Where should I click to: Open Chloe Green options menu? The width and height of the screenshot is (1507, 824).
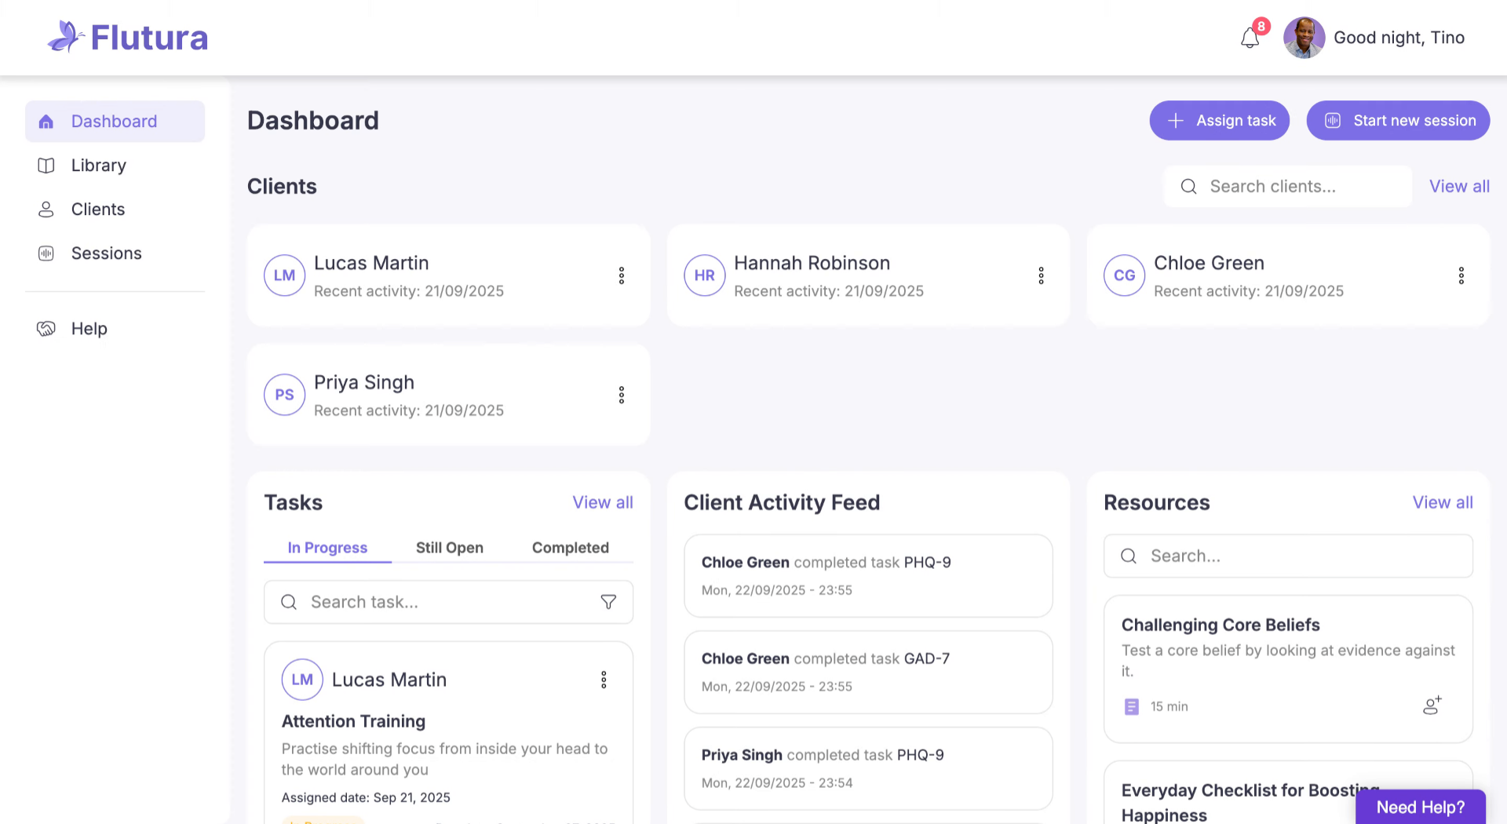click(1461, 275)
